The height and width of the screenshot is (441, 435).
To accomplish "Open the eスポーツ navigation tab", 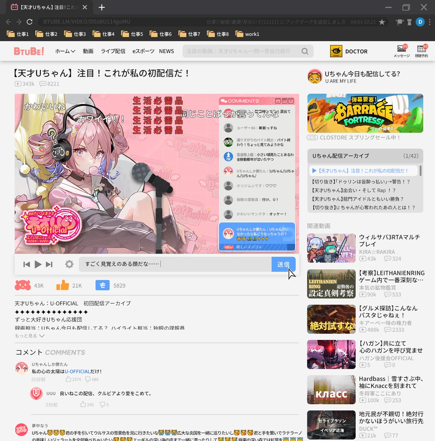I will [x=143, y=51].
